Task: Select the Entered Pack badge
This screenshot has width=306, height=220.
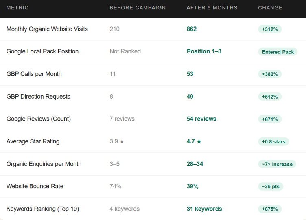Action: [x=278, y=52]
